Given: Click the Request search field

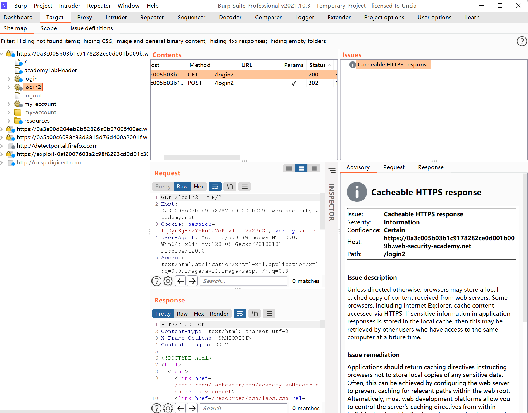Looking at the screenshot, I should (x=243, y=281).
